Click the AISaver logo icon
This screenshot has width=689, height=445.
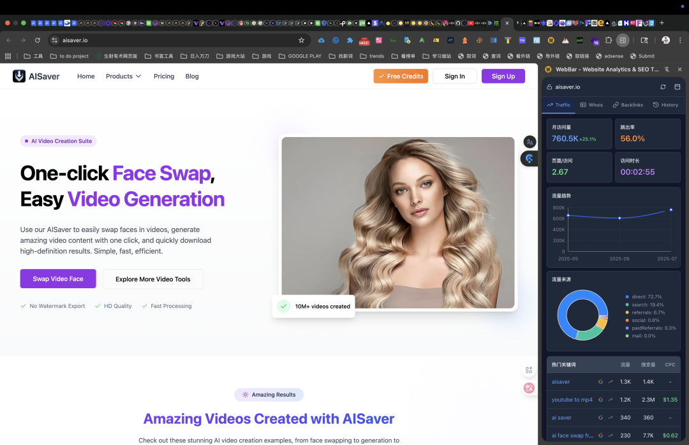[19, 76]
